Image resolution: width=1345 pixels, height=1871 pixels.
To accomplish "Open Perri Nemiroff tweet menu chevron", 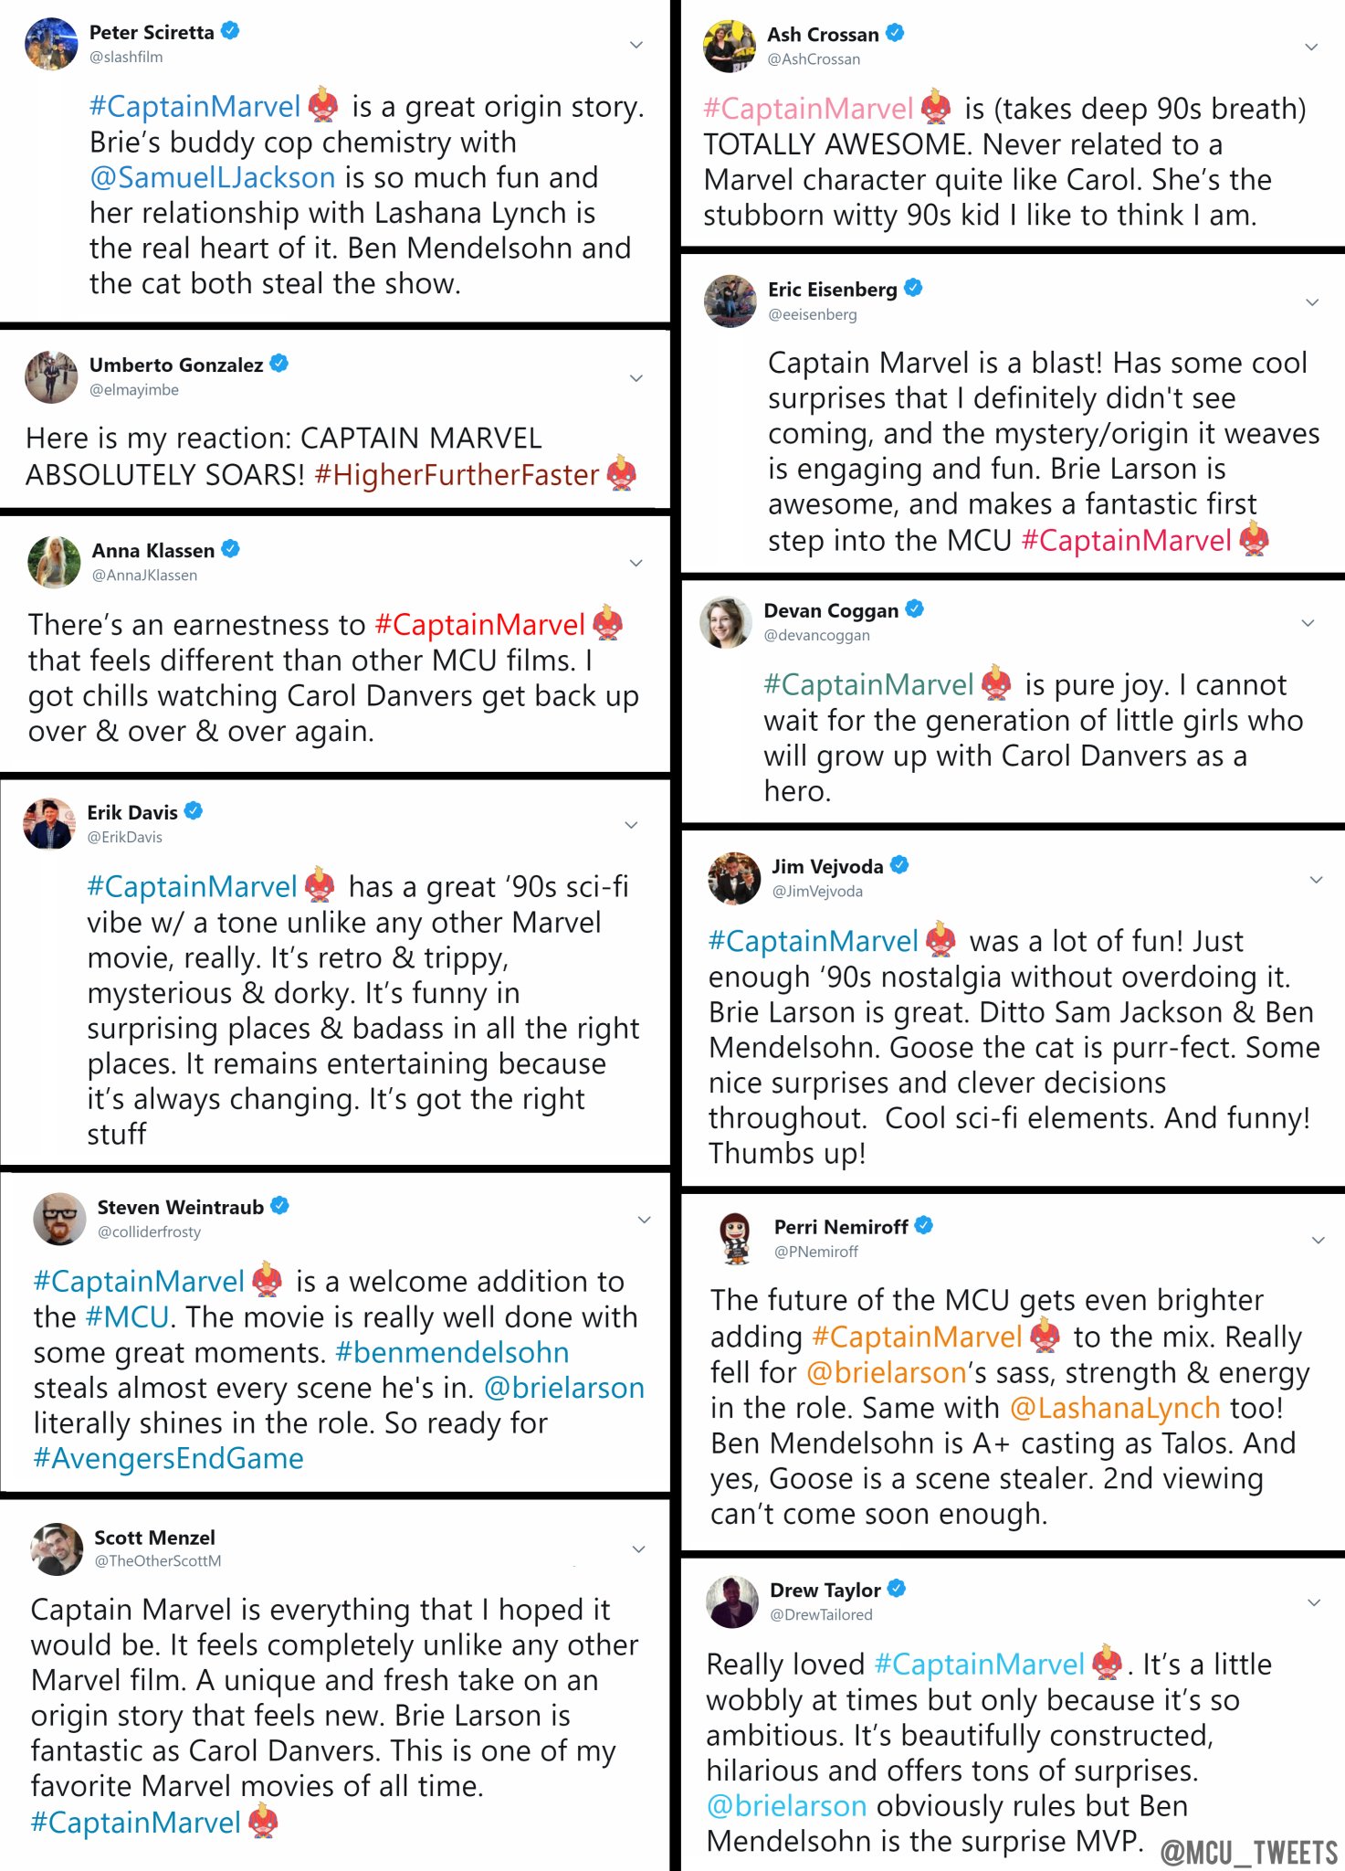I will [1318, 1240].
